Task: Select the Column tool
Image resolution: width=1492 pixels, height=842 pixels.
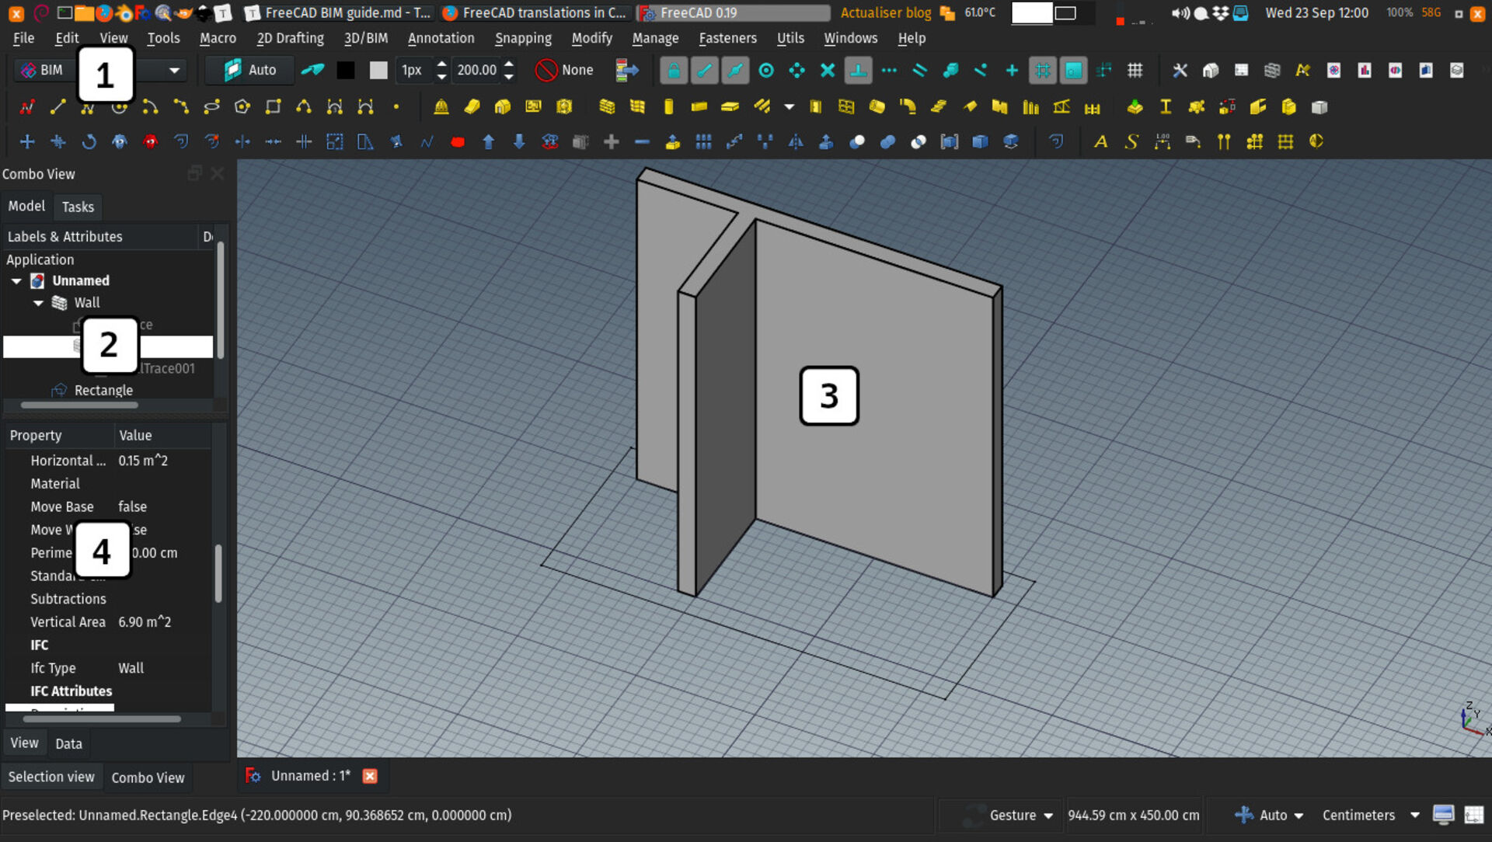Action: [x=668, y=107]
